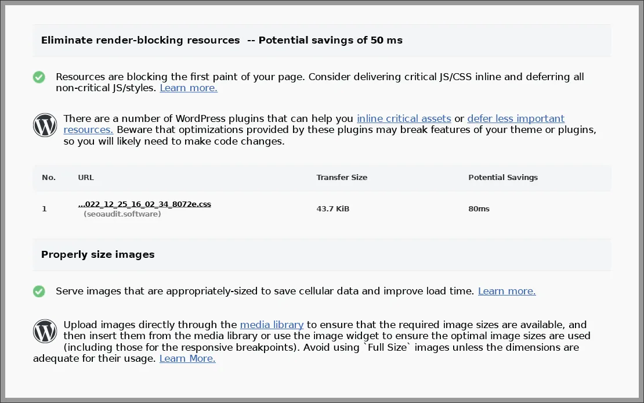Screen dimensions: 644x403
Task: Select the 80ms potential savings cell
Action: (x=479, y=209)
